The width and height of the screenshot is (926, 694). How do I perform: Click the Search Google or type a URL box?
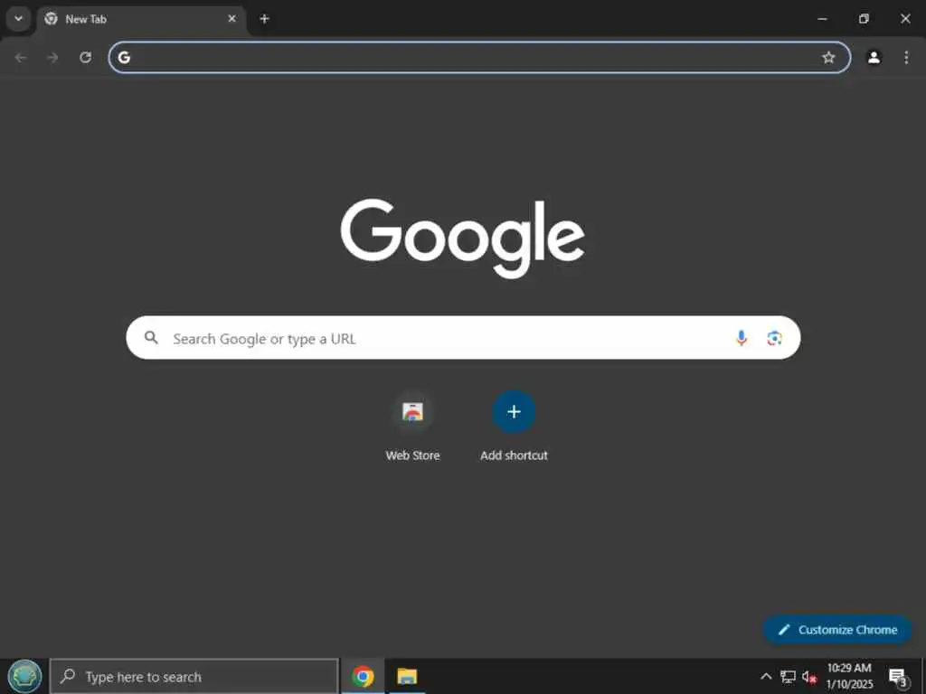point(463,338)
